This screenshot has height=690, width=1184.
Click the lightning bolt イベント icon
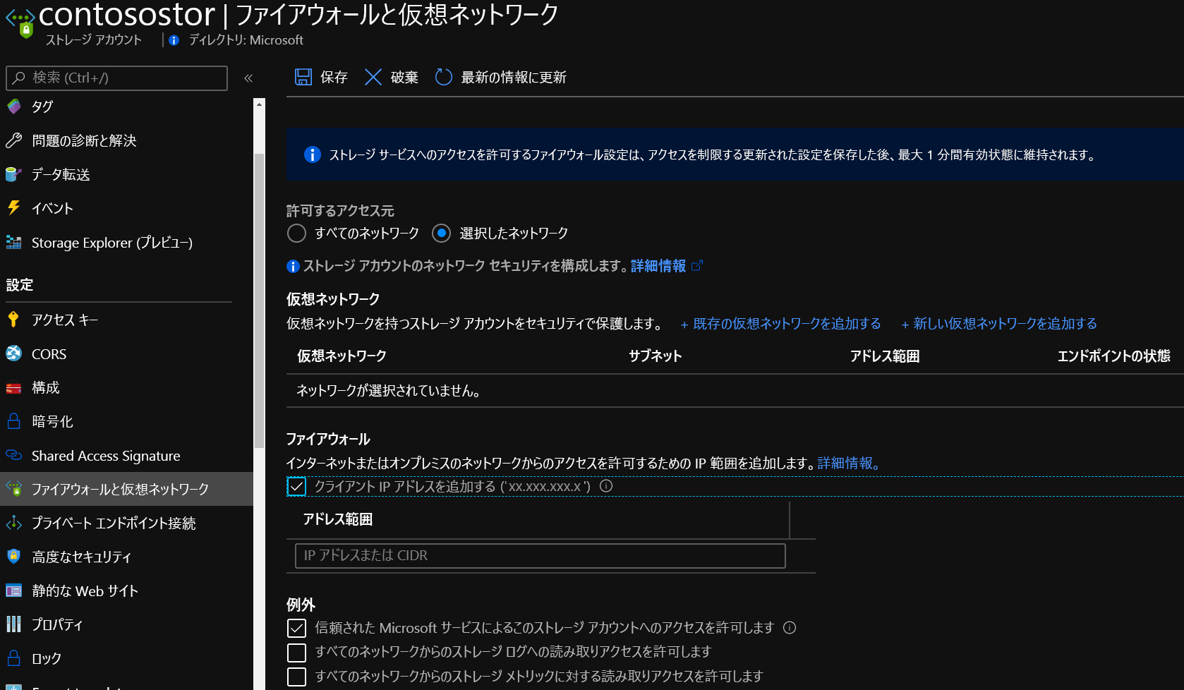click(13, 208)
